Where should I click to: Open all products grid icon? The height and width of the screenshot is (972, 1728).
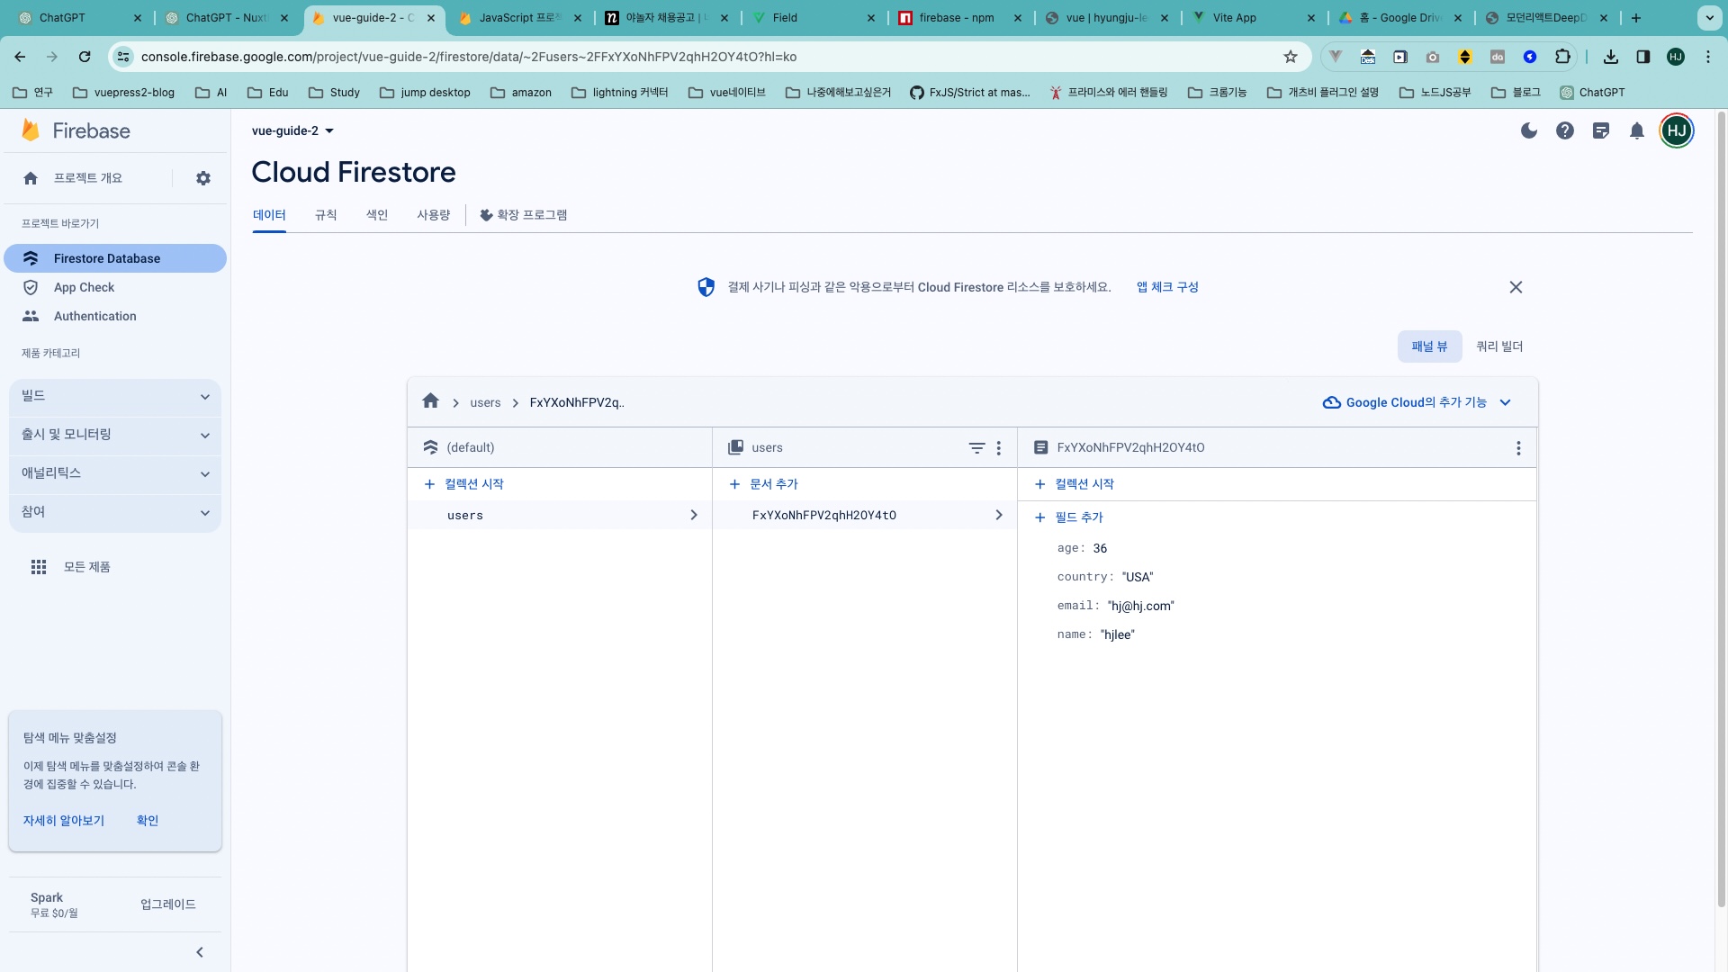click(x=39, y=567)
